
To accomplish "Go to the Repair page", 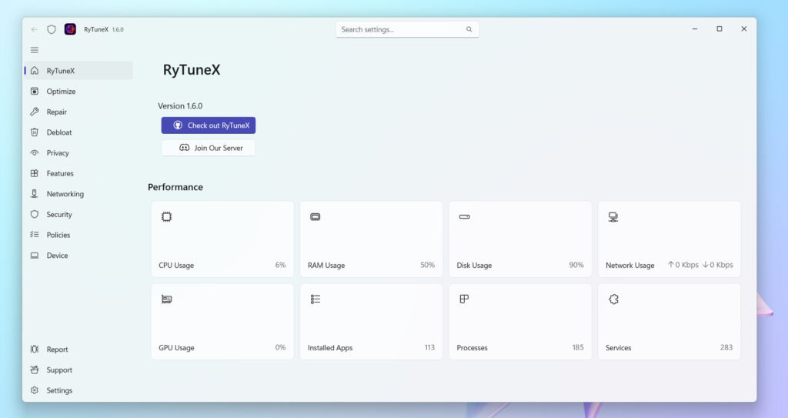I will coord(56,112).
